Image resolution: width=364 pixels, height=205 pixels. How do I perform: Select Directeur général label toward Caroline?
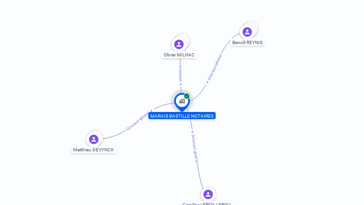pyautogui.click(x=195, y=149)
